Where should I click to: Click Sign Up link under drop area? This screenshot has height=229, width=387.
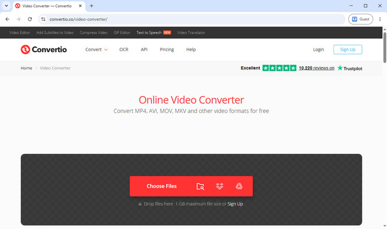click(235, 204)
